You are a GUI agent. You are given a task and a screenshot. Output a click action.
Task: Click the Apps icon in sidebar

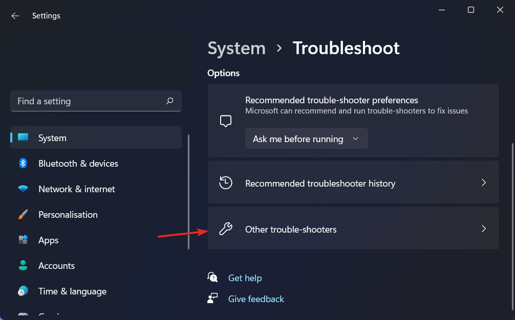click(23, 240)
